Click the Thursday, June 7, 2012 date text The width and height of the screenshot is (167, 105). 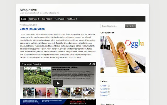pyautogui.click(x=28, y=25)
